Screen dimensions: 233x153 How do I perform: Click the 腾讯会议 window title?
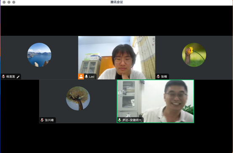point(116,2)
